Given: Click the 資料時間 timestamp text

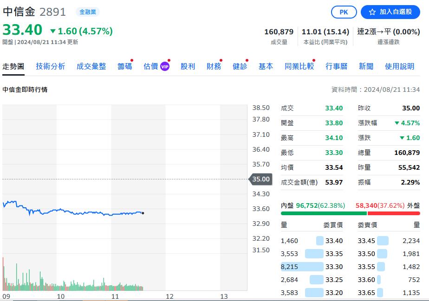Looking at the screenshot, I should [x=375, y=90].
